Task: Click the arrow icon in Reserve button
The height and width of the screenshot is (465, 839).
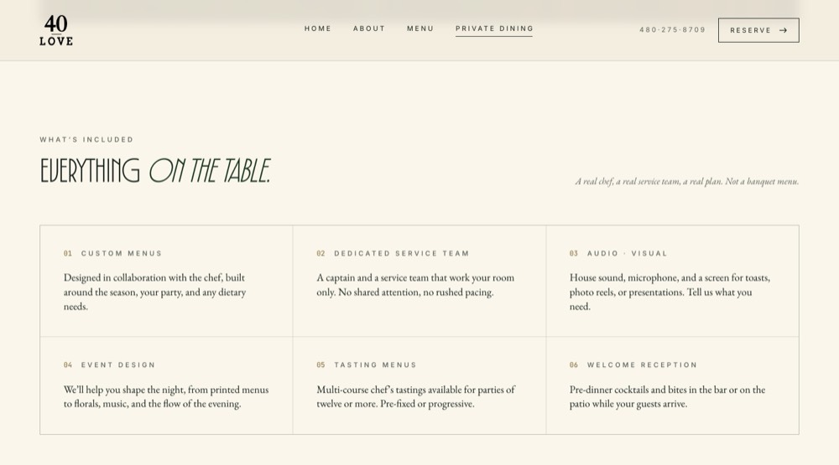Action: point(783,30)
